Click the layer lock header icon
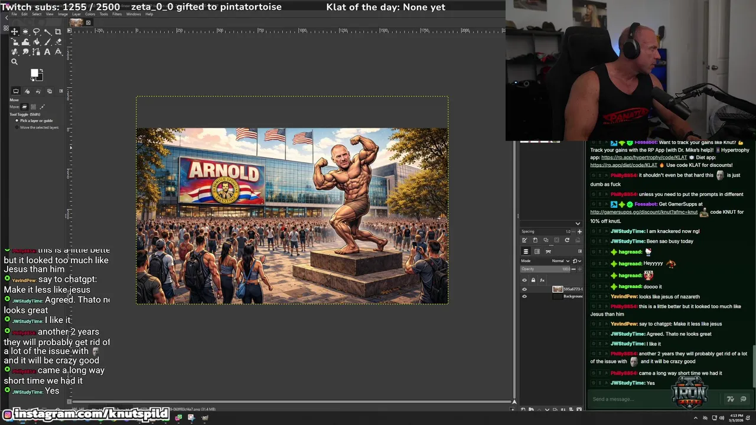This screenshot has height=425, width=756. 533,280
